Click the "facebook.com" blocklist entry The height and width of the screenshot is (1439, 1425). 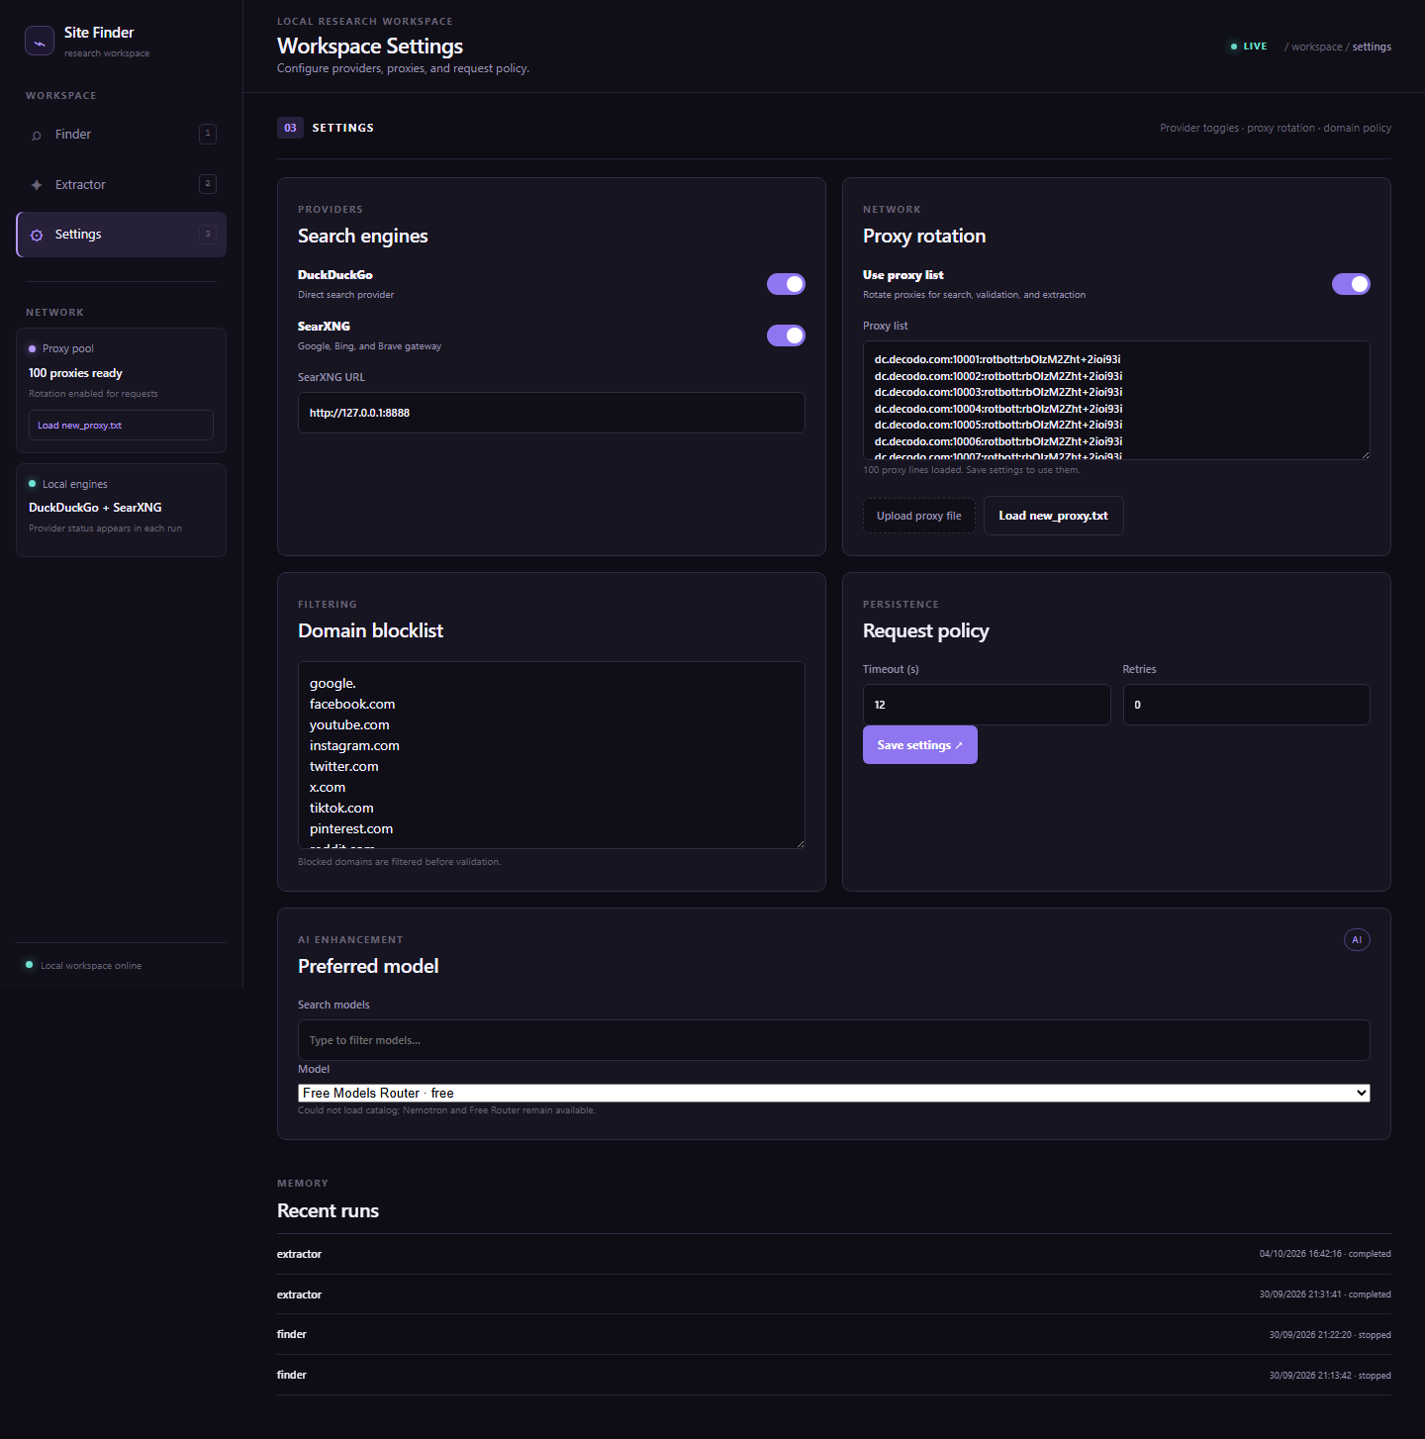tap(352, 705)
